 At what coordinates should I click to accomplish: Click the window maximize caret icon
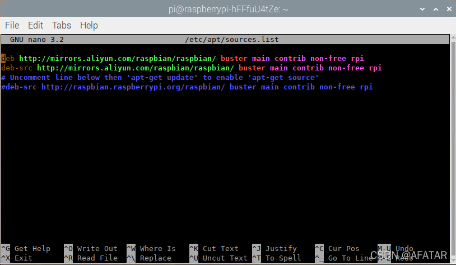pos(436,10)
